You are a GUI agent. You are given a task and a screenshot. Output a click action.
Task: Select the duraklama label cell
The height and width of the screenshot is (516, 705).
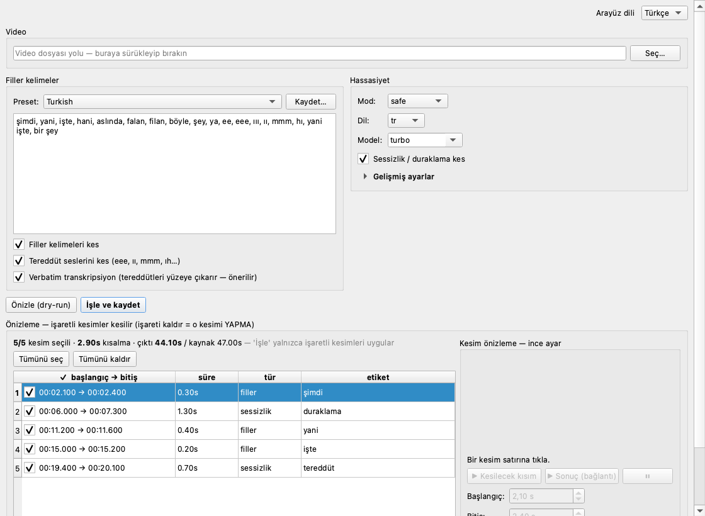coord(378,412)
